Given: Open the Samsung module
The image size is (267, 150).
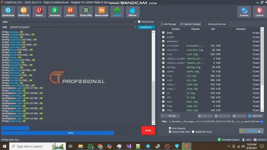Looking at the screenshot, I should click(55, 12).
